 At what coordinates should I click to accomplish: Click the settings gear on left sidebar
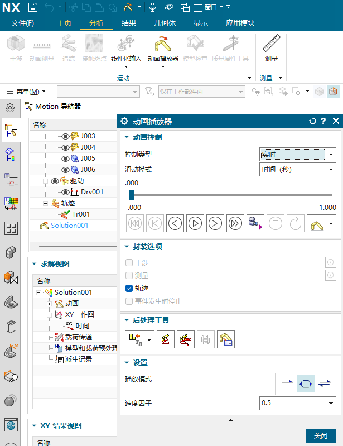coord(10,108)
